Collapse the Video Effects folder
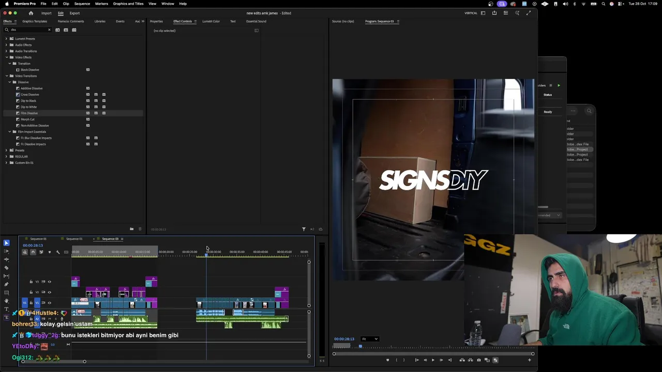The width and height of the screenshot is (662, 372). (x=6, y=57)
